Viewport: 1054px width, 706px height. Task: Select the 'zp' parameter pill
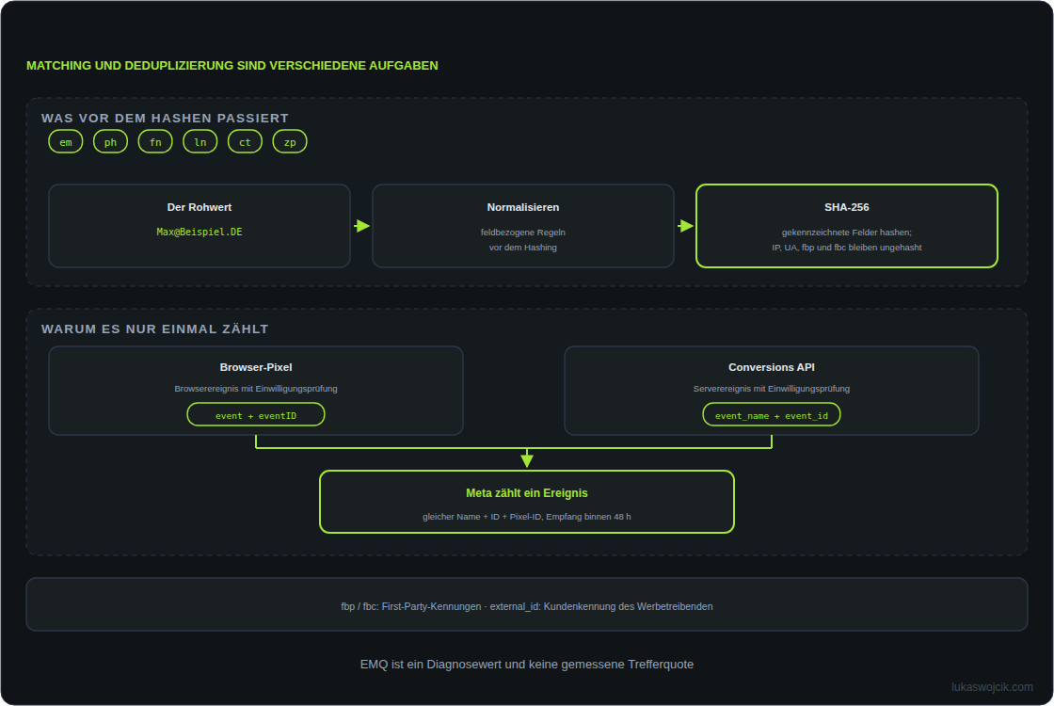pos(290,142)
